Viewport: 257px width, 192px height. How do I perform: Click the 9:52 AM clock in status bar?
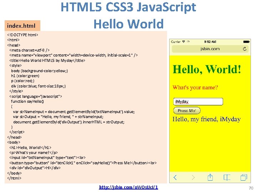(x=210, y=42)
